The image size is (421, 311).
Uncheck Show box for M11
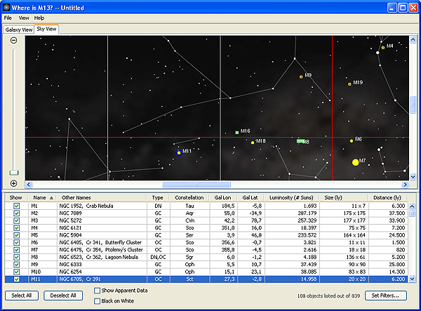tap(17, 279)
